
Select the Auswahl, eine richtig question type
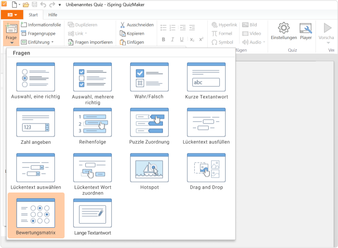pos(36,81)
